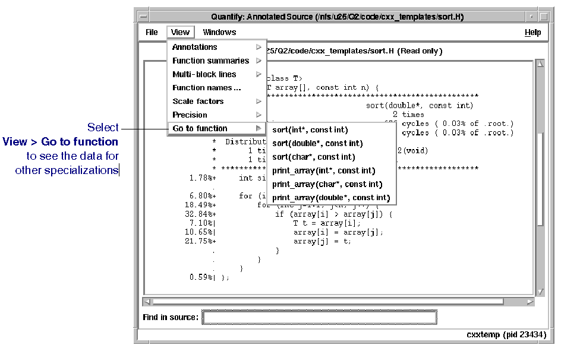Click the horizontal scrollbar left arrow
The height and width of the screenshot is (348, 561).
coord(147,302)
